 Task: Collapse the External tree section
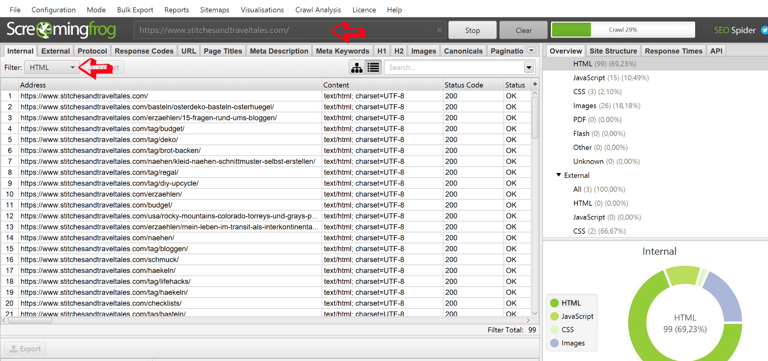coord(559,175)
